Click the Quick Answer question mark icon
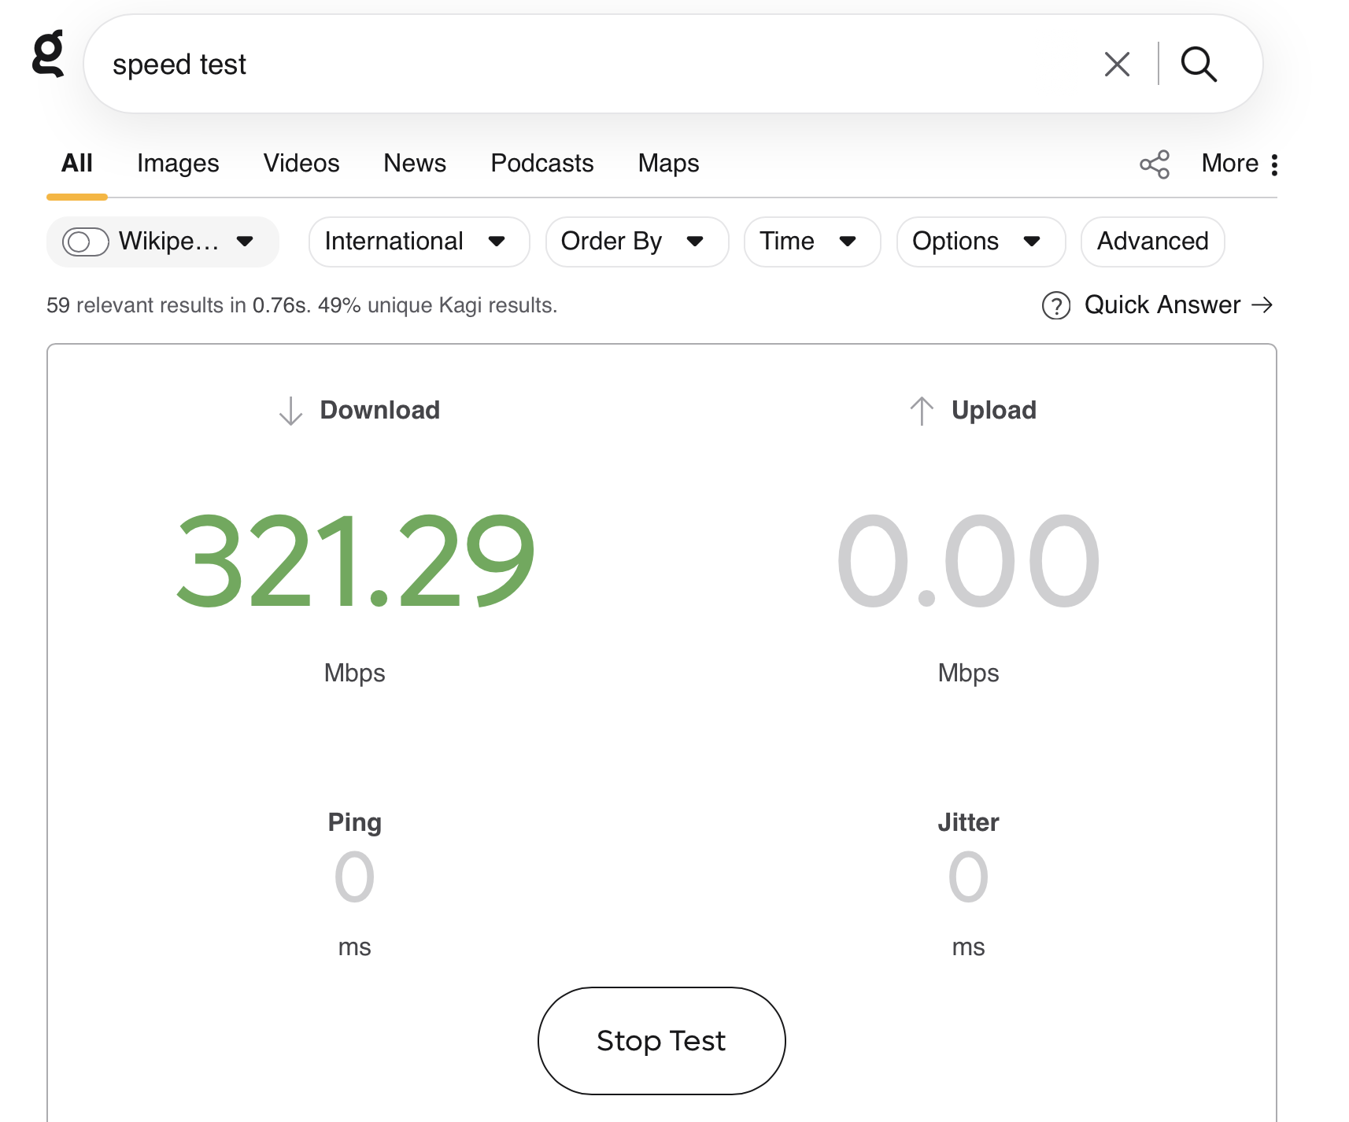 1055,305
